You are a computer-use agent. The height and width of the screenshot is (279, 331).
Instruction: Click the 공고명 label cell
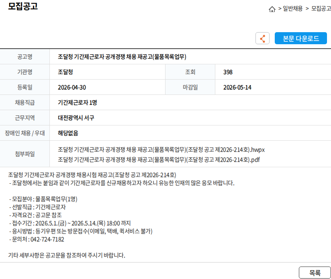coord(25,57)
